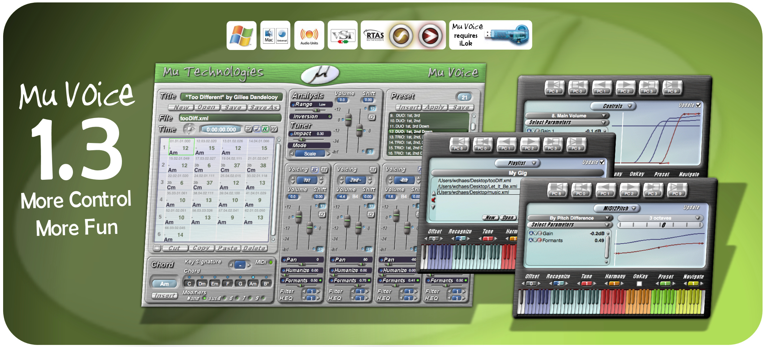Open the Playlist mode dropdown
Image resolution: width=764 pixels, height=347 pixels.
517,163
